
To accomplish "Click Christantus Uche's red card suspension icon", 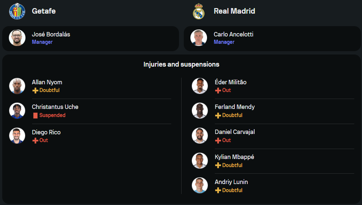I will point(35,116).
